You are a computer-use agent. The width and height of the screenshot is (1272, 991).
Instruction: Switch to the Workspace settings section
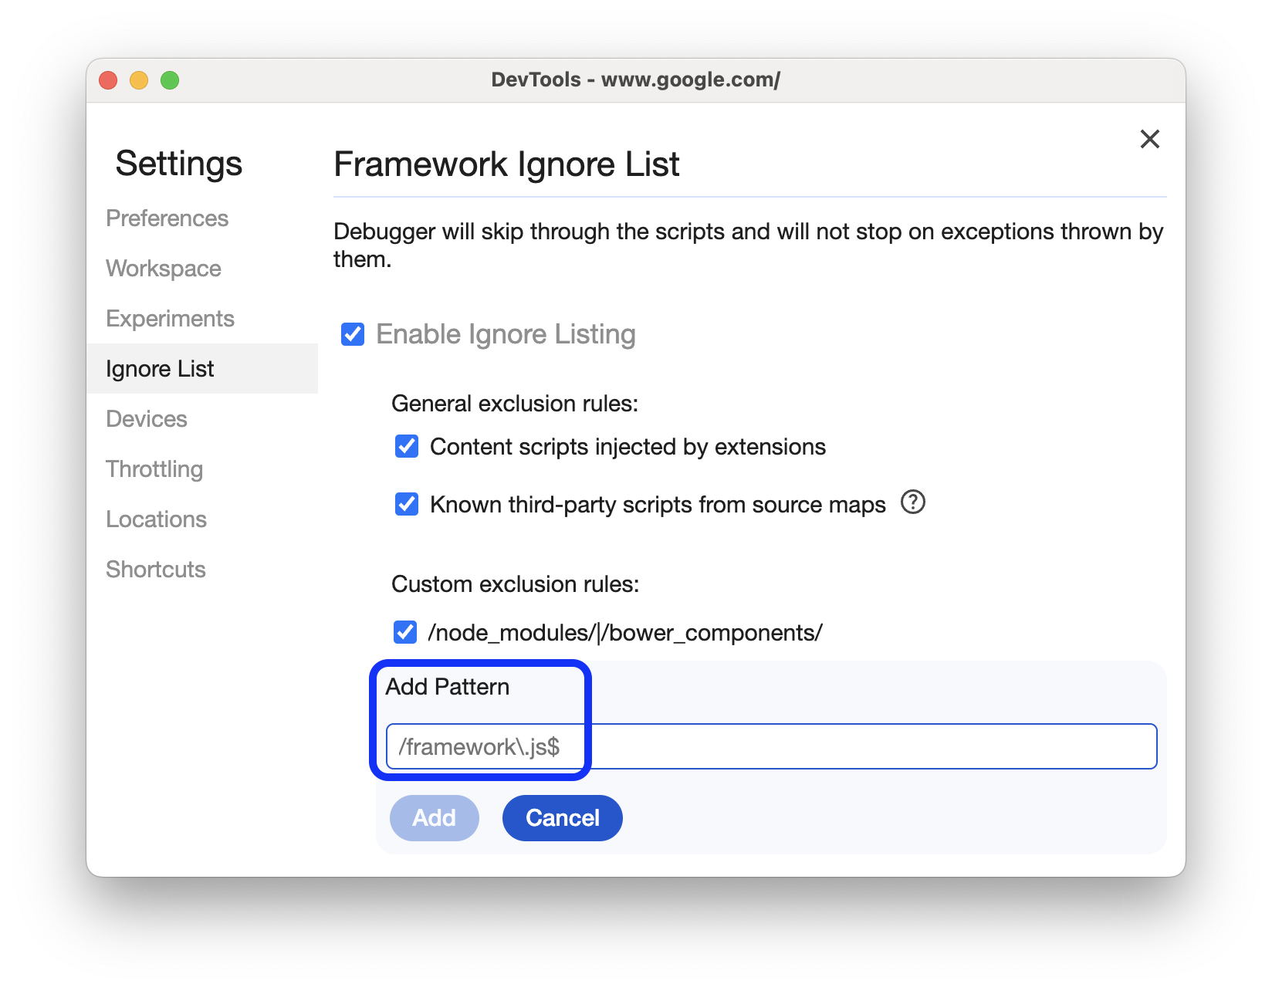pyautogui.click(x=163, y=269)
